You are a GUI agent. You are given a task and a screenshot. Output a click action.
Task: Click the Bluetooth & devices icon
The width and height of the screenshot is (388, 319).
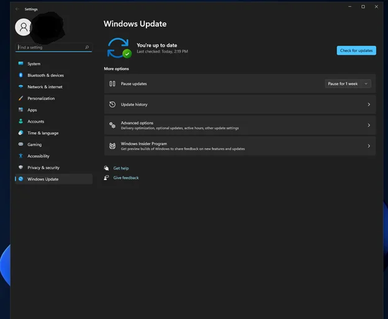pyautogui.click(x=20, y=75)
